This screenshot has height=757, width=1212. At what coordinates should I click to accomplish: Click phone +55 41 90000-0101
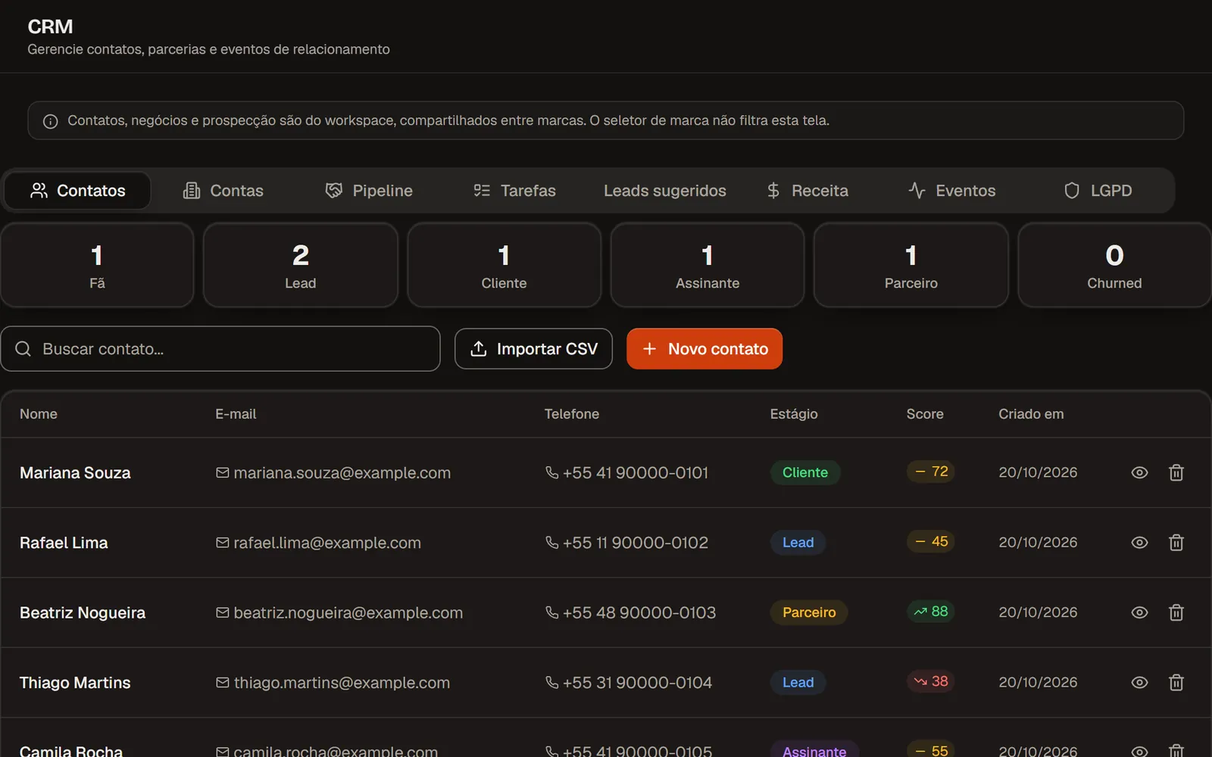(x=636, y=472)
